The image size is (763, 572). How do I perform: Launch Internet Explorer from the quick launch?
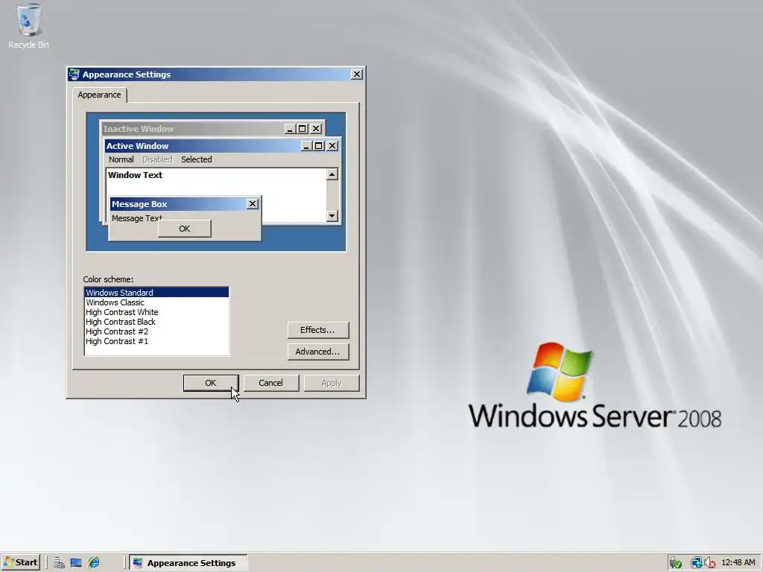(x=93, y=563)
